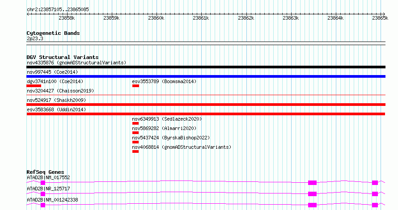398x210 pixels.
Task: Click the chr2:23857105..23865085 coordinate label
Action: click(58, 10)
